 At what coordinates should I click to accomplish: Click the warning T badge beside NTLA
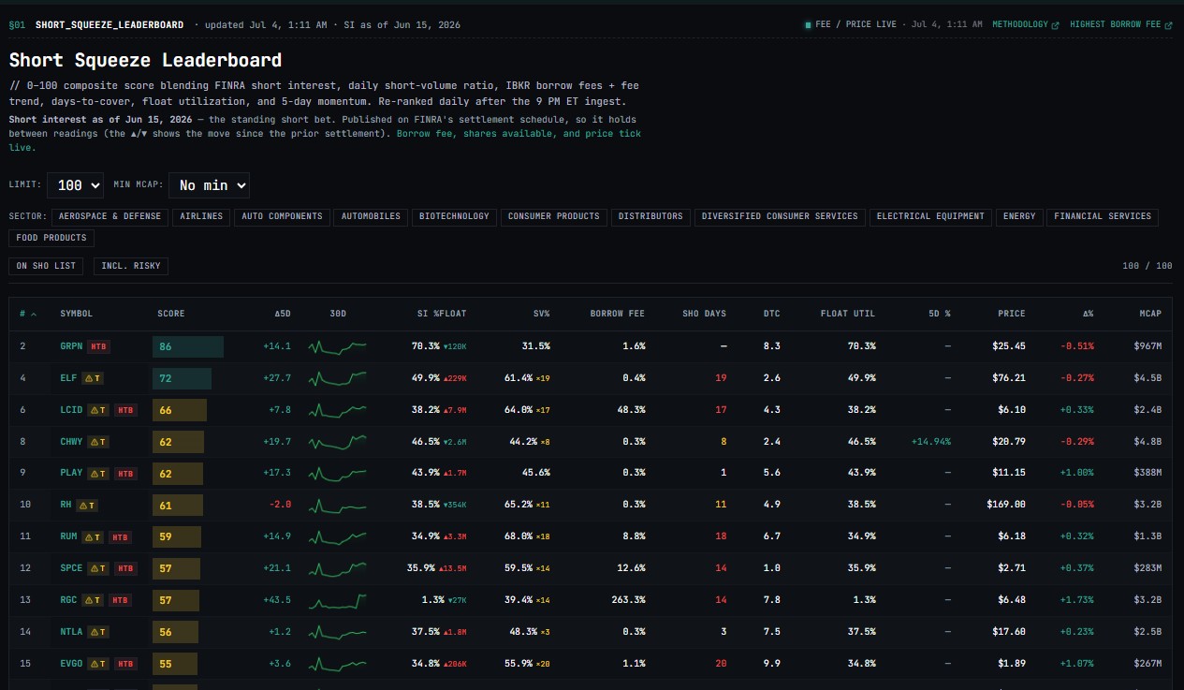(x=98, y=633)
